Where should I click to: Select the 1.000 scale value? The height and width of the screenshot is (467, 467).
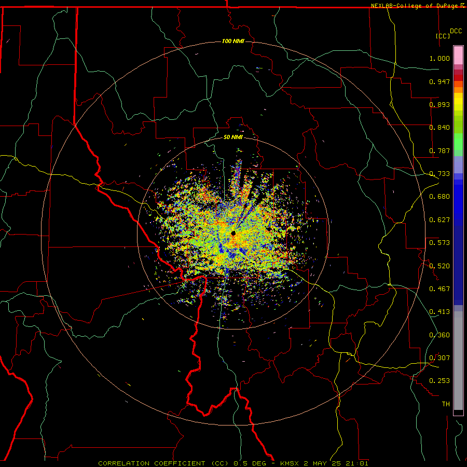click(x=439, y=58)
